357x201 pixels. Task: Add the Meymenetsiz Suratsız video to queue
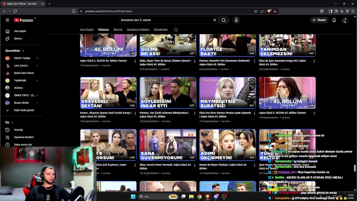[252, 87]
